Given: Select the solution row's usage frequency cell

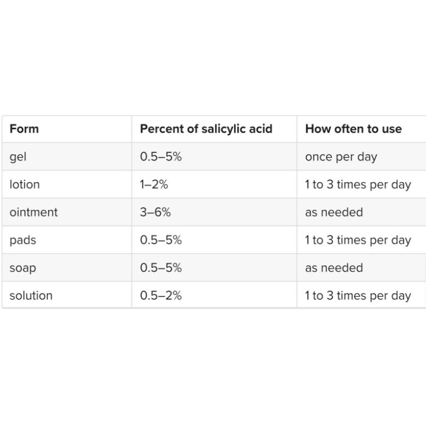Looking at the screenshot, I should (x=358, y=296).
